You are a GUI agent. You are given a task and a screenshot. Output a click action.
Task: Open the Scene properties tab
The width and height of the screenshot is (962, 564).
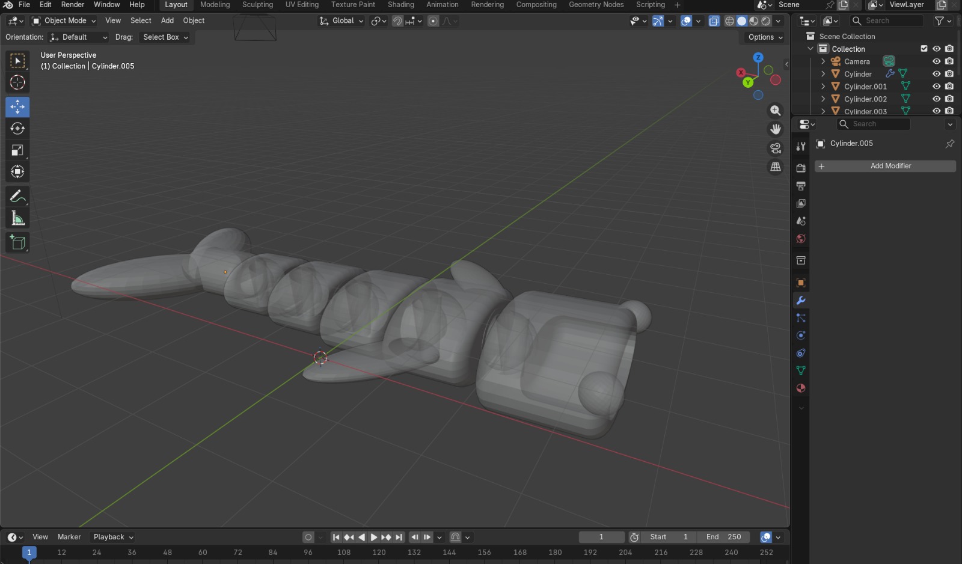pyautogui.click(x=801, y=221)
